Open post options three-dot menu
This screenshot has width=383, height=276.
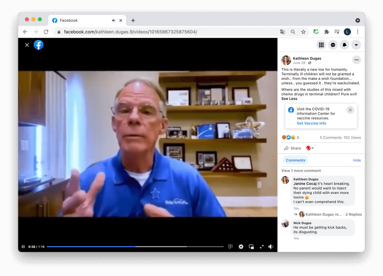pyautogui.click(x=356, y=60)
